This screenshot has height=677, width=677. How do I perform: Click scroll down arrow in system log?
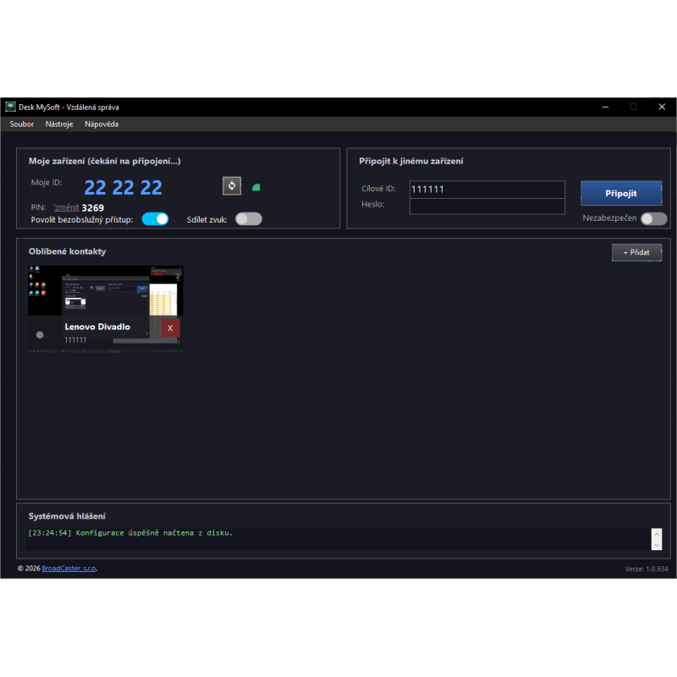click(657, 544)
